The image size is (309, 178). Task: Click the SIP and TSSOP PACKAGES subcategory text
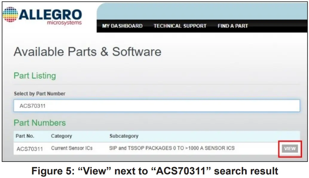[x=172, y=148]
